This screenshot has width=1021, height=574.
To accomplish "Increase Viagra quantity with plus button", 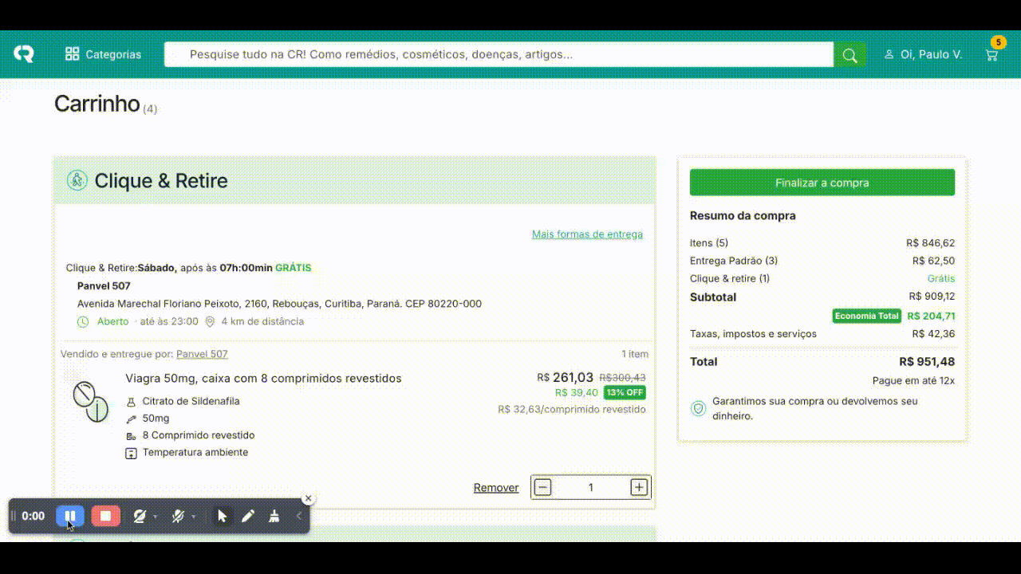I will [639, 487].
